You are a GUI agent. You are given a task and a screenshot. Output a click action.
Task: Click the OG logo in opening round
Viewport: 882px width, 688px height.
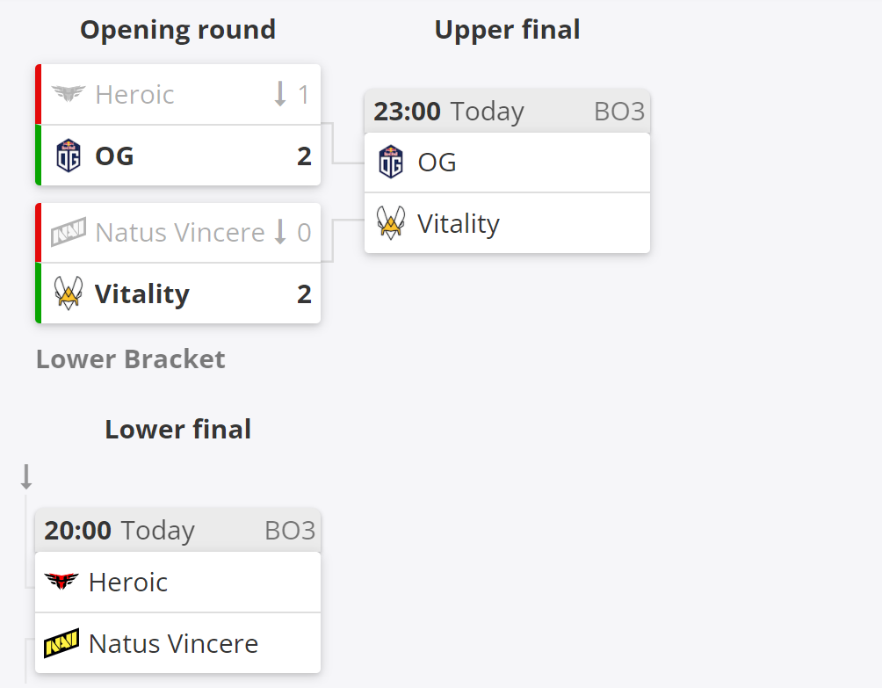click(69, 156)
